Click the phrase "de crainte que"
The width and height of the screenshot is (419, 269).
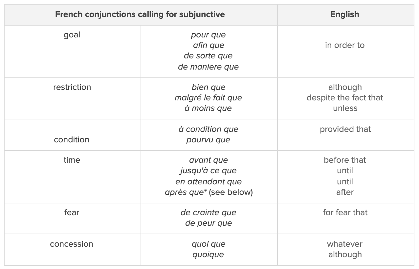click(208, 213)
